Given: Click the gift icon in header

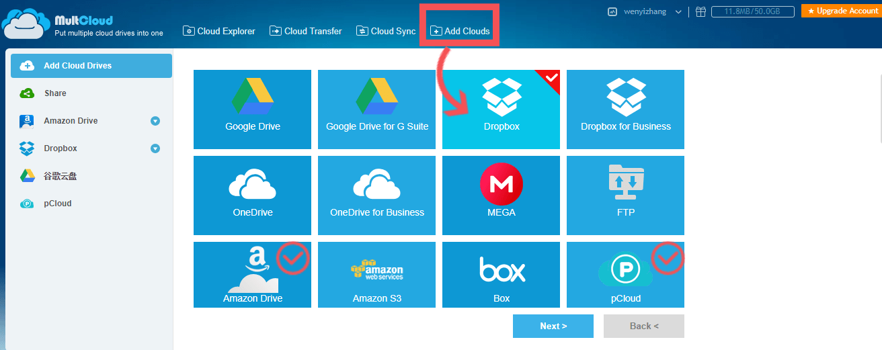Looking at the screenshot, I should point(700,11).
